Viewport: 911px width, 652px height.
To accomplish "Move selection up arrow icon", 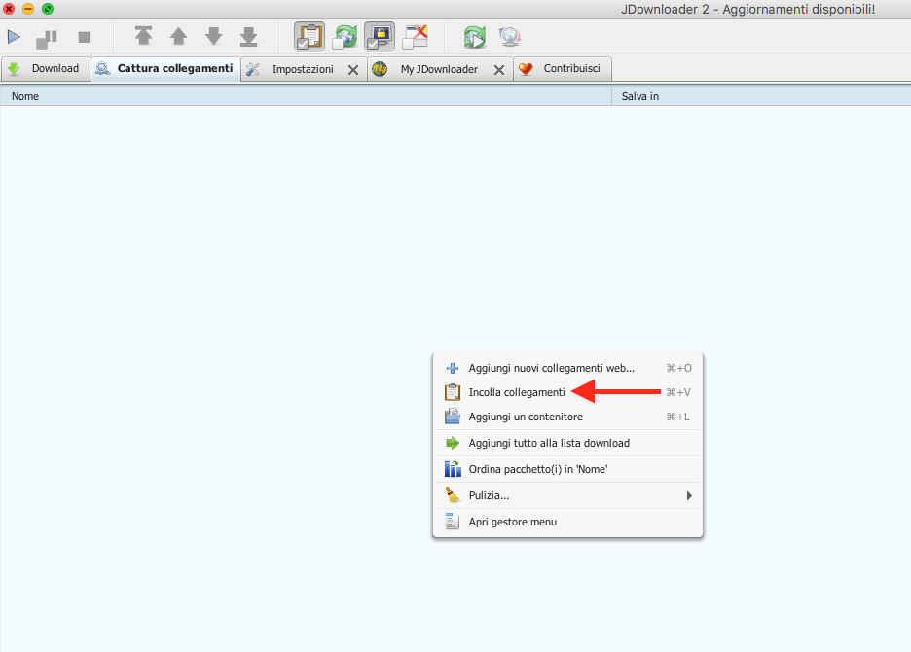I will [x=179, y=36].
